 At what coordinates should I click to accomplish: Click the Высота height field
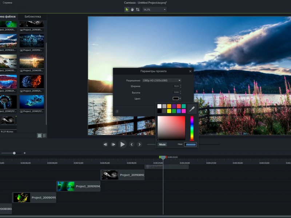[177, 92]
